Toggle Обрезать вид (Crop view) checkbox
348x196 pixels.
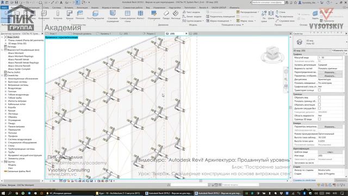pyautogui.click(x=319, y=97)
